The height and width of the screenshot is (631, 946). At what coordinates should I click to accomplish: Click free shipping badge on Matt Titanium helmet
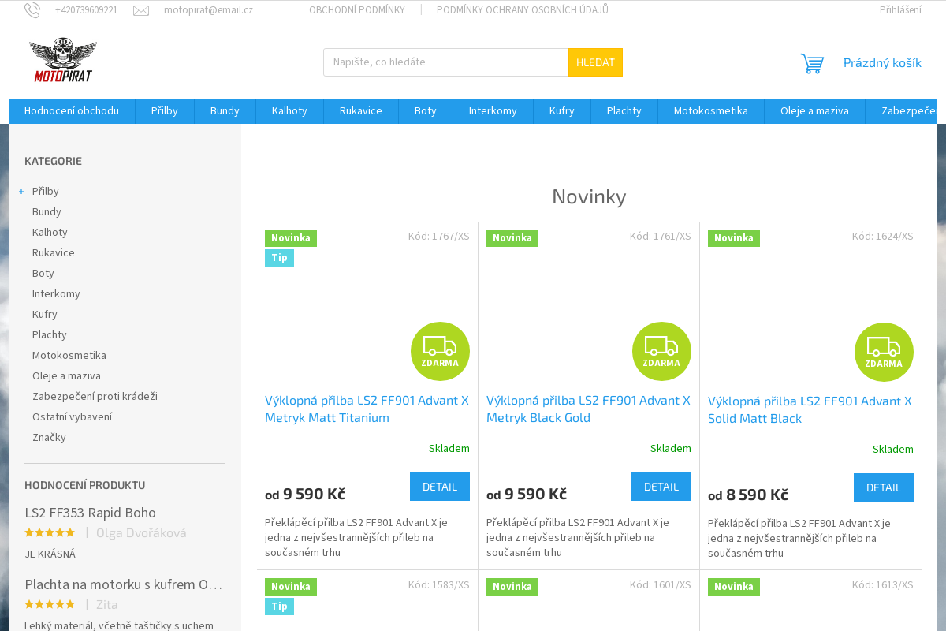[440, 351]
